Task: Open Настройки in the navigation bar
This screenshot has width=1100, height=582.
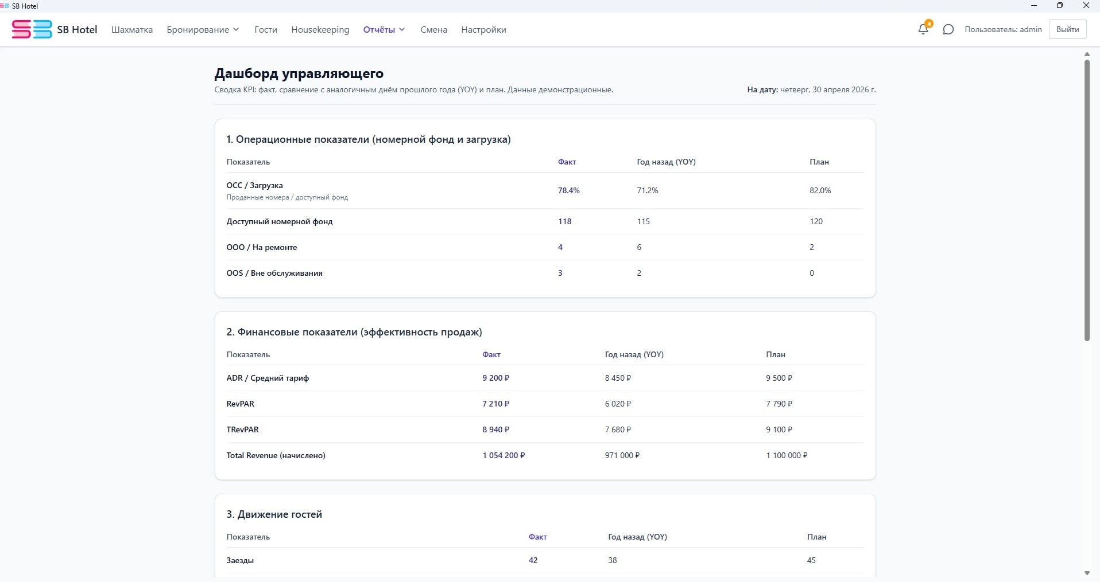Action: coord(483,29)
